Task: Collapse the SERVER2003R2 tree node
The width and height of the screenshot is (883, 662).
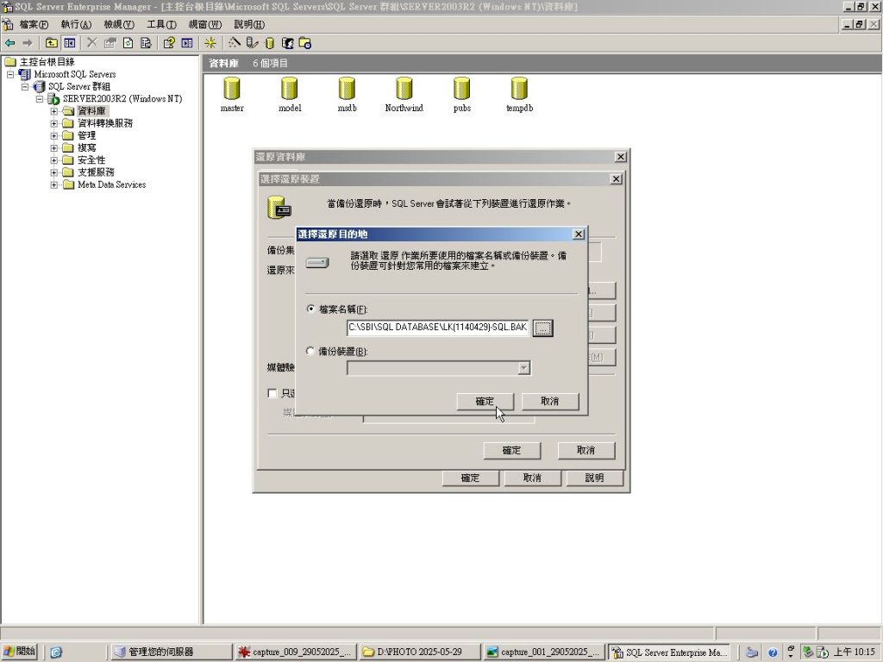Action: 40,99
